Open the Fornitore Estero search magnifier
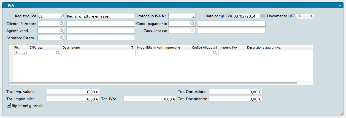 (62, 38)
